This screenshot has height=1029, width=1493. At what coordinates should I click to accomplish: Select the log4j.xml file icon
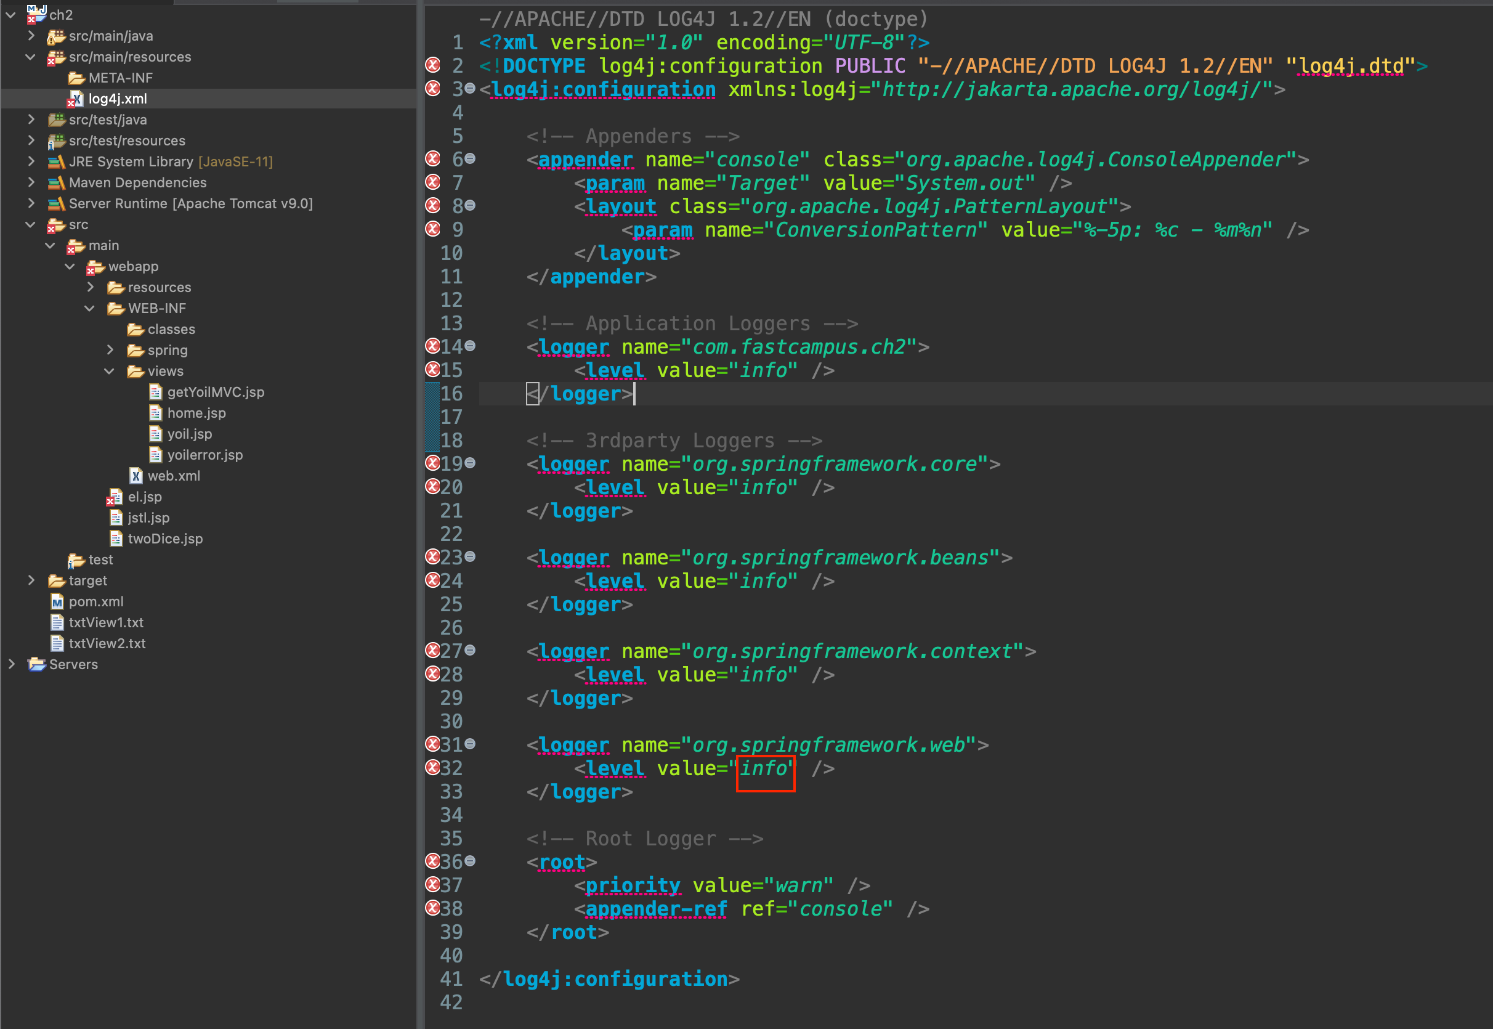click(76, 99)
